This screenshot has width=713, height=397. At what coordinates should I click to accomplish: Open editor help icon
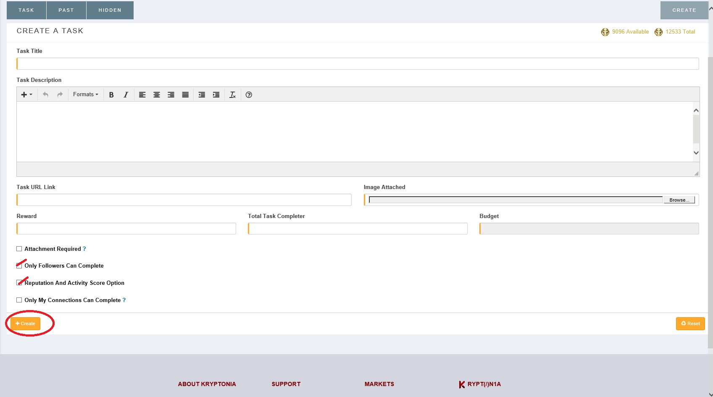point(249,95)
